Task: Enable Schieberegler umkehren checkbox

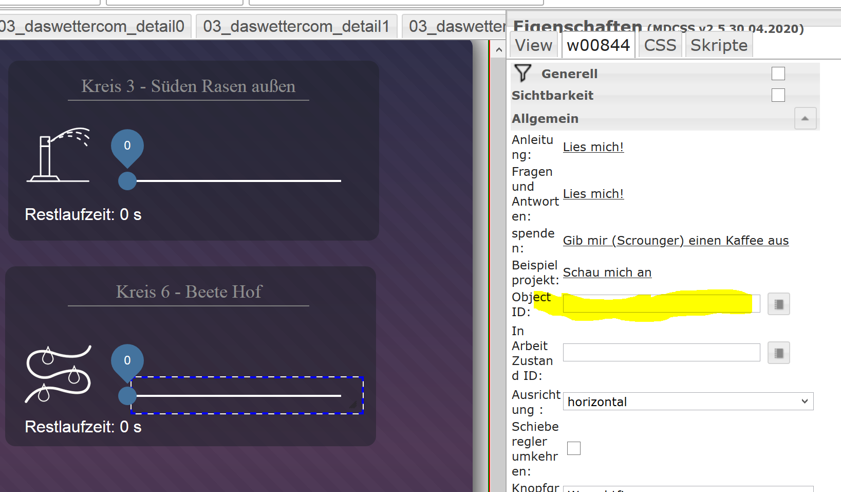Action: (574, 448)
